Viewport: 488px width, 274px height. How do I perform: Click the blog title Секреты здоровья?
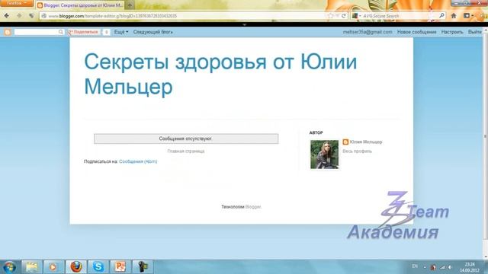pyautogui.click(x=220, y=74)
